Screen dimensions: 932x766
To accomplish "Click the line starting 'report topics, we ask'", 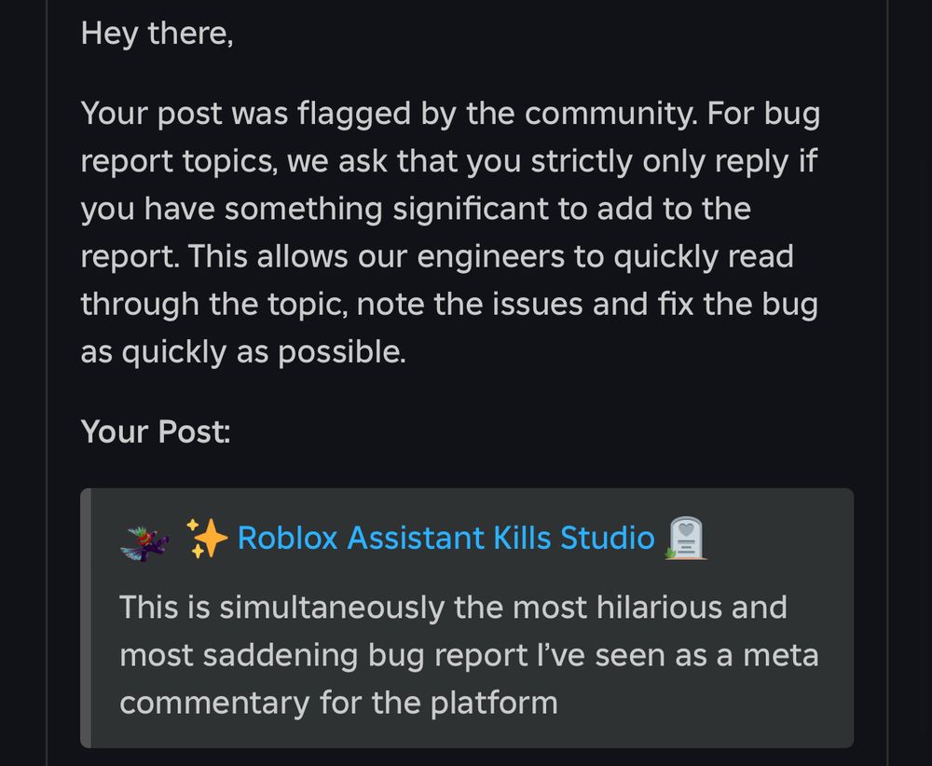I will click(x=449, y=161).
